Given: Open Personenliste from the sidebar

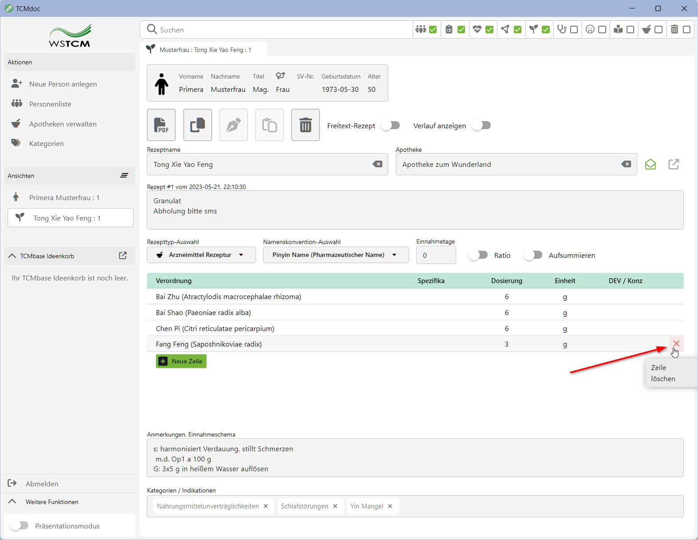Looking at the screenshot, I should pos(50,104).
